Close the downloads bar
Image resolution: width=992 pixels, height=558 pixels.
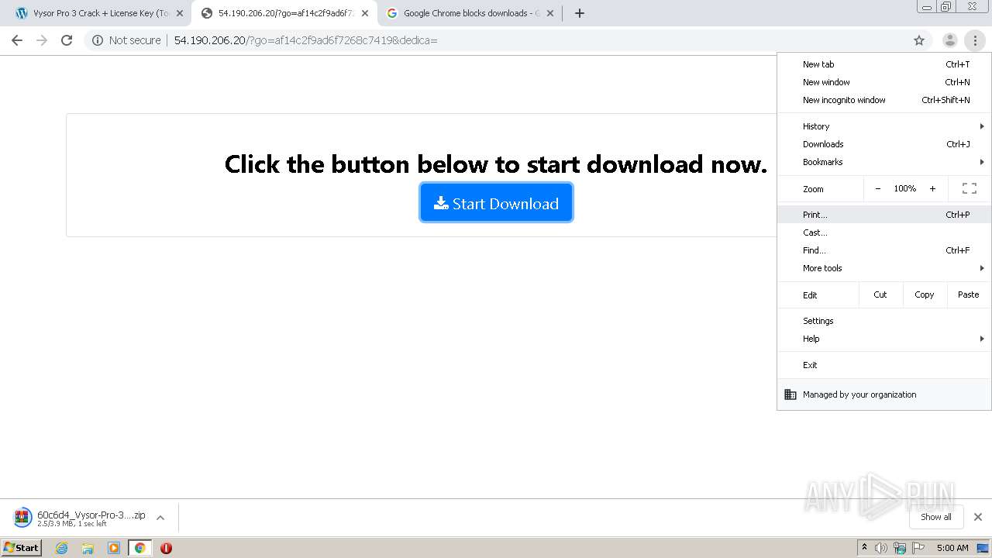point(978,517)
